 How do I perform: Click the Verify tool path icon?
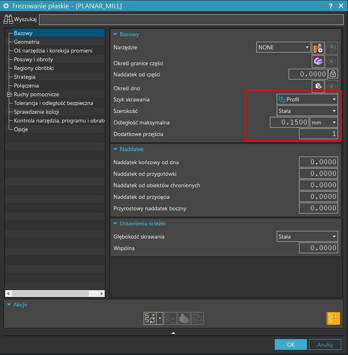coord(184,318)
